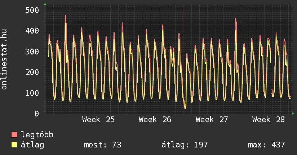Click the átlag: 197 statistic
297x155 pixels.
(185, 145)
